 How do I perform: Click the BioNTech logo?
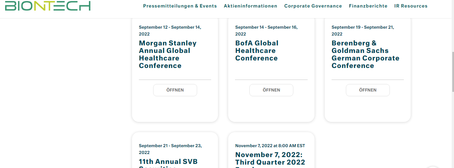48,5
